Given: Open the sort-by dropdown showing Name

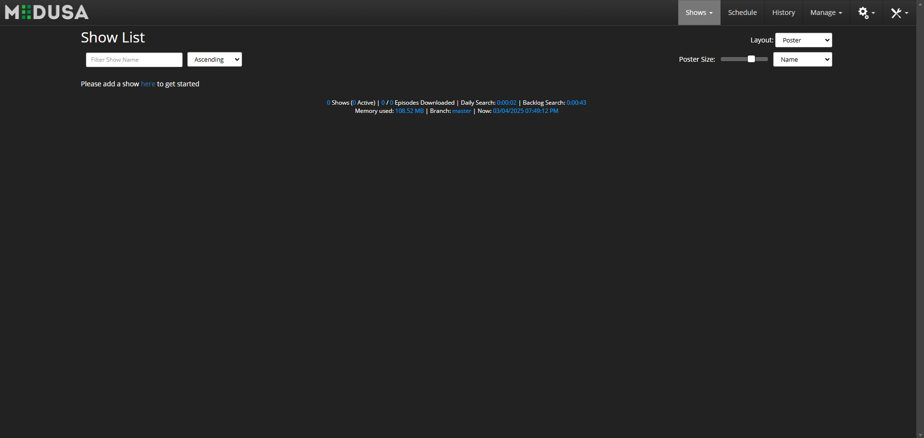Looking at the screenshot, I should pos(802,59).
